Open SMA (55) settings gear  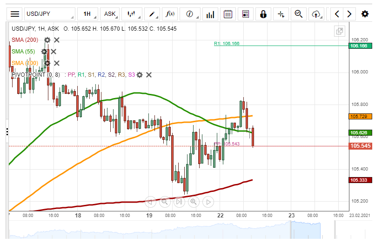click(x=44, y=52)
